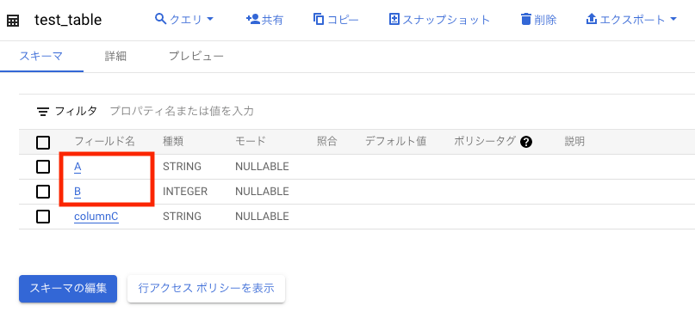
Task: Click the table grid icon beside test_table
Action: pyautogui.click(x=13, y=21)
